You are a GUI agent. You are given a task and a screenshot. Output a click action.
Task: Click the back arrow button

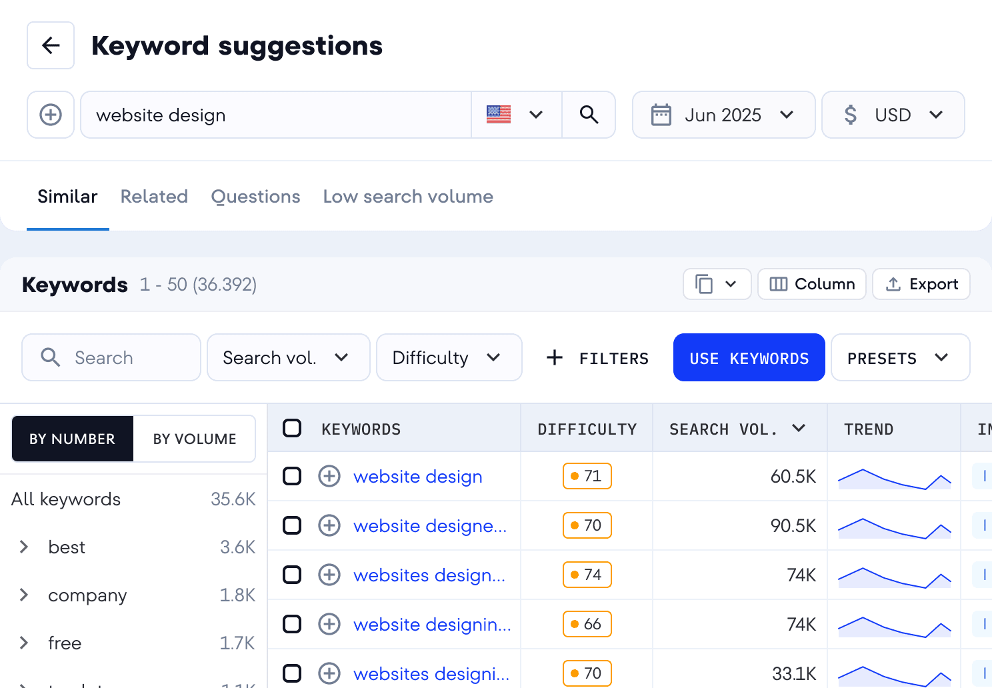51,45
